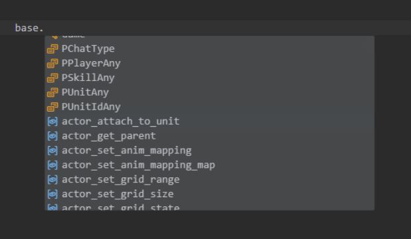
Task: Select the PUnitAny completion entry
Action: 209,92
